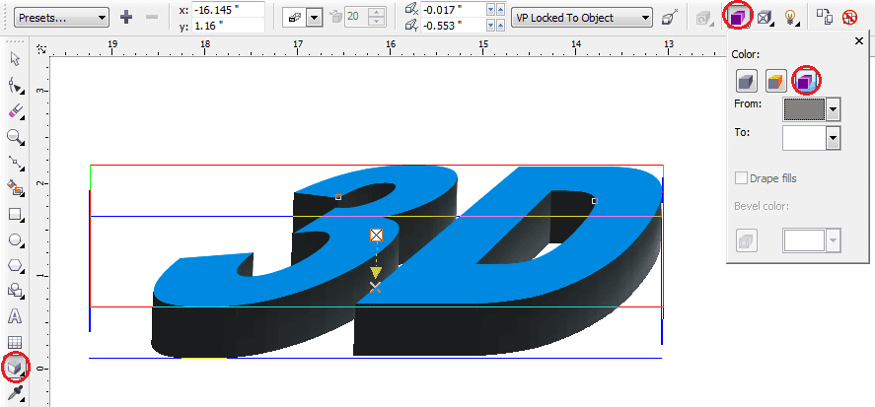
Task: Click the vanishing point -0.017 field
Action: point(453,10)
